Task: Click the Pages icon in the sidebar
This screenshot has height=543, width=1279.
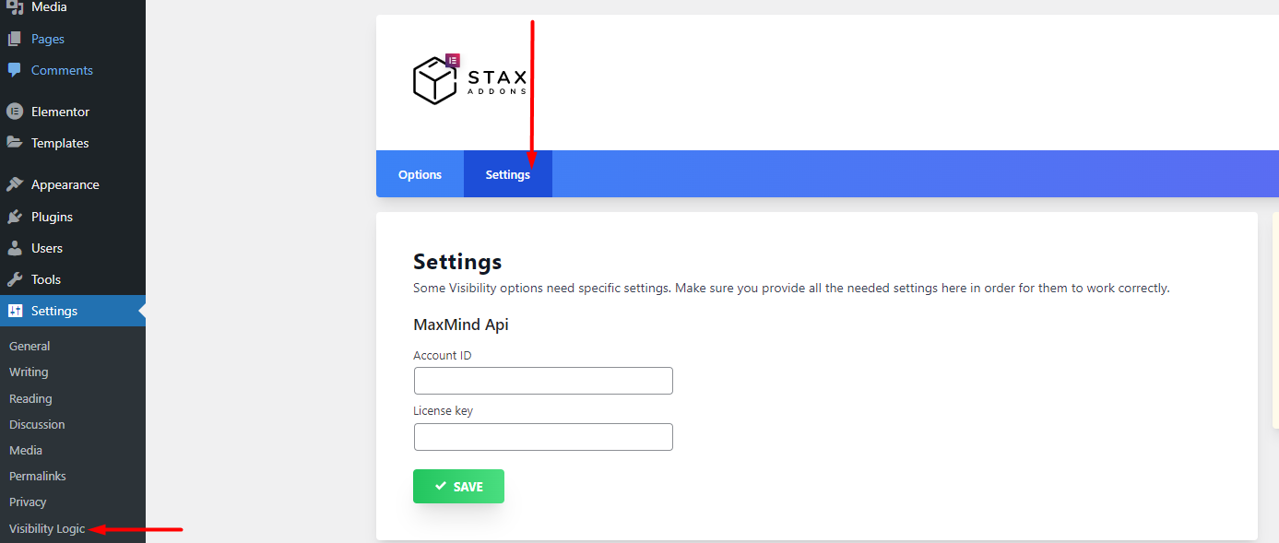Action: 16,39
